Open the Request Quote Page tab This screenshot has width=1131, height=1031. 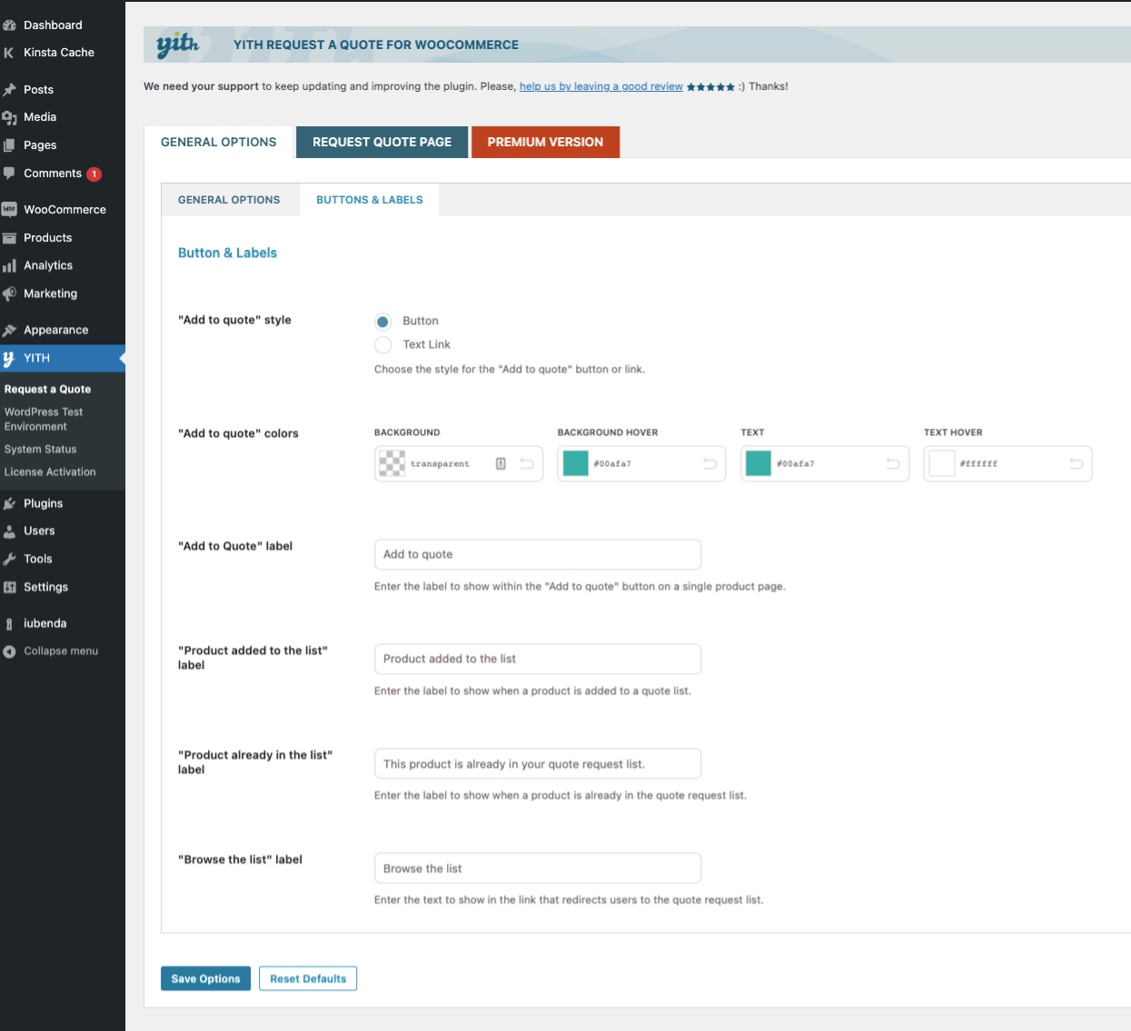(x=382, y=143)
